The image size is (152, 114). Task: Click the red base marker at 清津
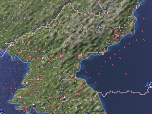click(137, 8)
